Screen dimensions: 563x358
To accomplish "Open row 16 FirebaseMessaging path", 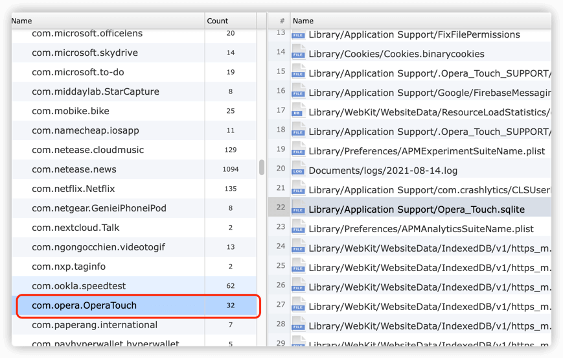I will 430,93.
